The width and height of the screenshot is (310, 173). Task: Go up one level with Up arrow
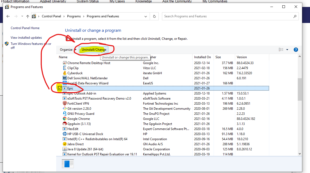[28, 16]
